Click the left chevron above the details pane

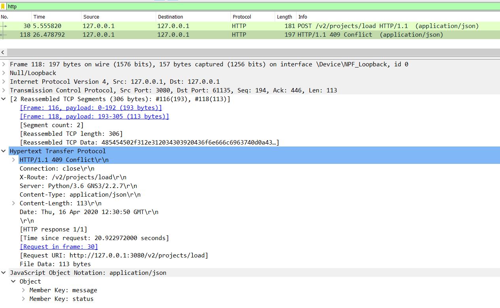pos(3,52)
